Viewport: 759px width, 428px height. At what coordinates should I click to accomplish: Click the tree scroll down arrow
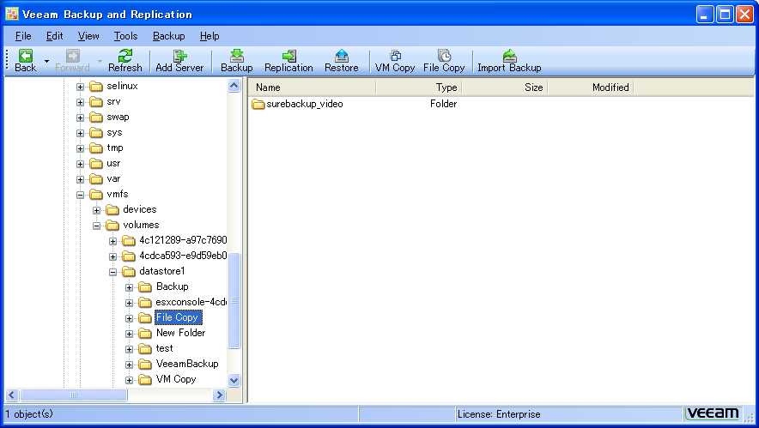click(x=234, y=380)
